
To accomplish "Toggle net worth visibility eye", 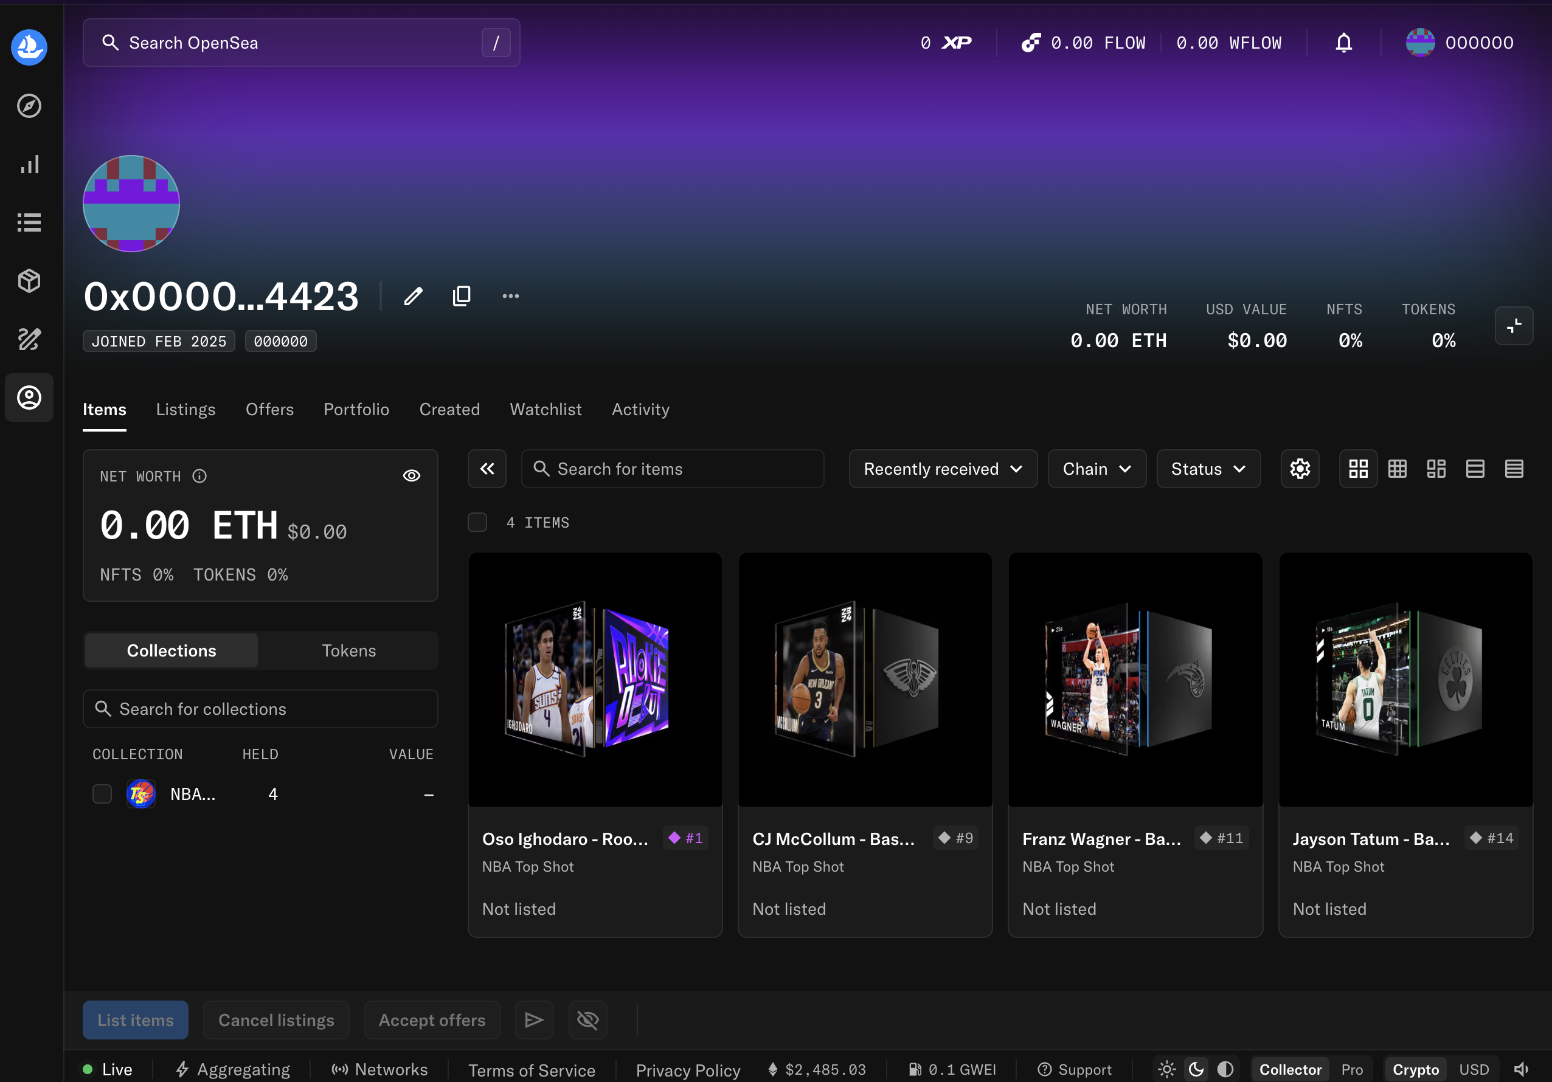I will point(412,476).
